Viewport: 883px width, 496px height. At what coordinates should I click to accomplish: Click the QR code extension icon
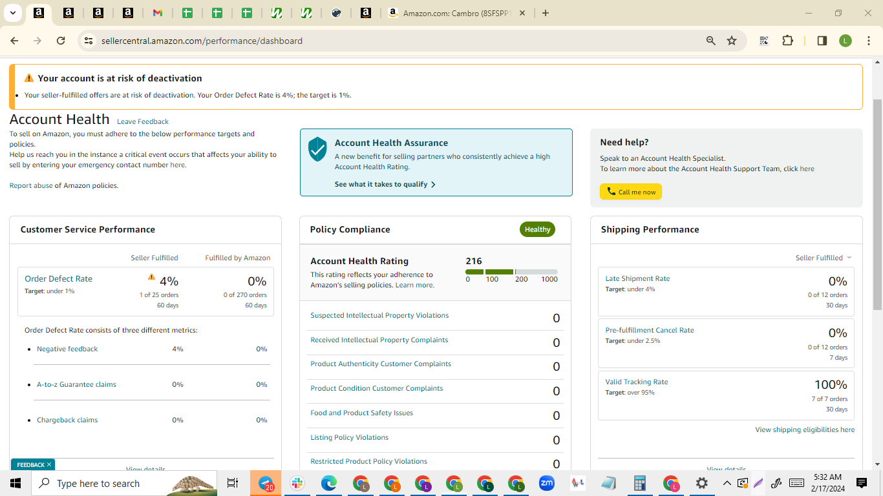[764, 41]
